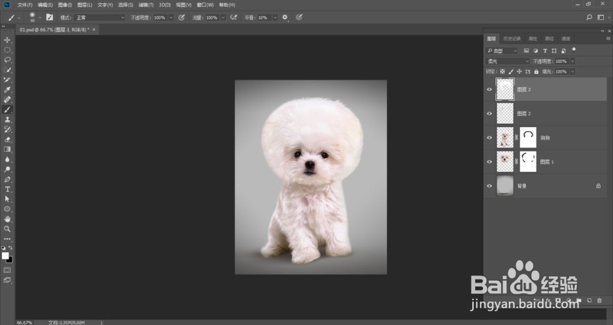Activate the Hand tool
The width and height of the screenshot is (613, 325).
tap(7, 219)
